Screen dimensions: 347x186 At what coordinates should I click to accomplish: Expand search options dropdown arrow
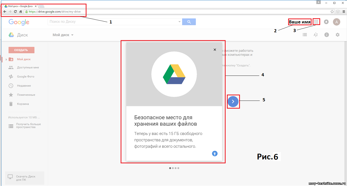pos(179,22)
